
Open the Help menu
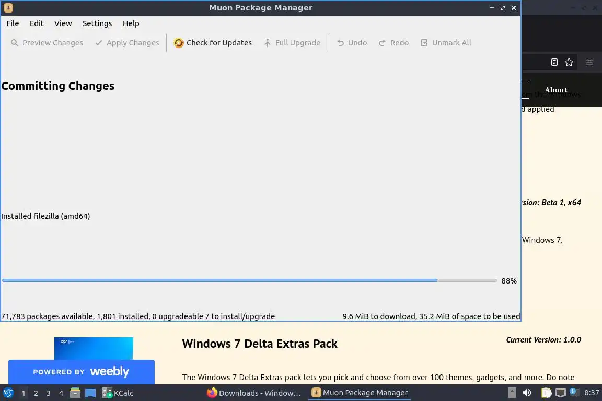click(x=131, y=23)
